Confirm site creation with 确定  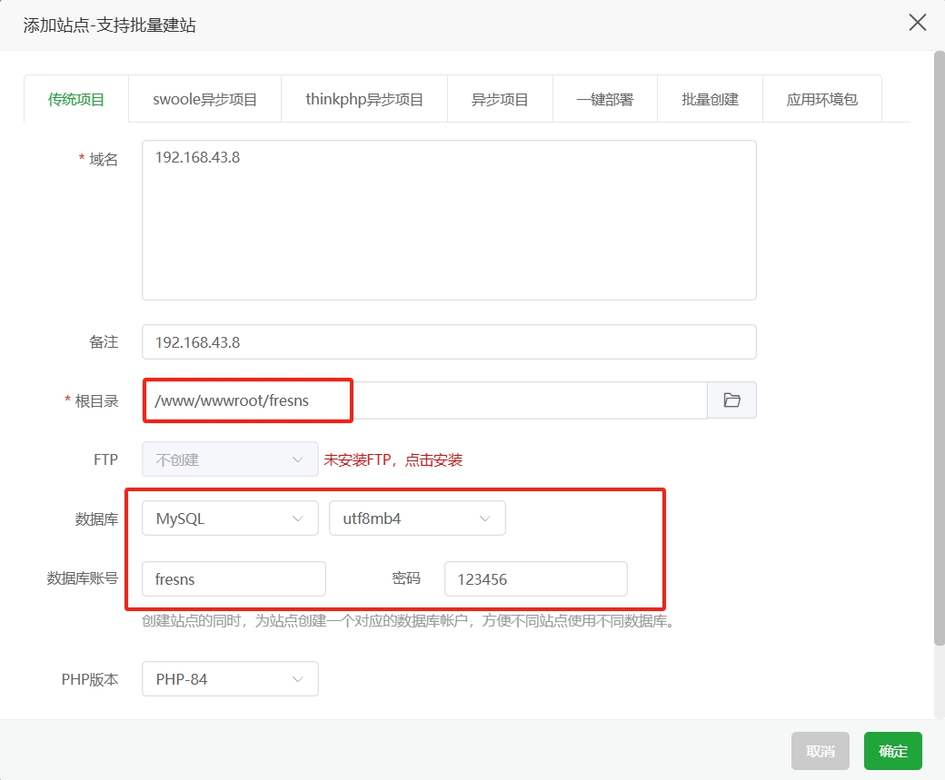(x=891, y=751)
